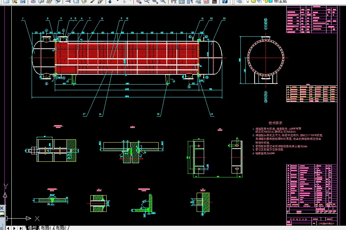Click the Publish icon in the toolbar
This screenshot has height=230, width=346.
coord(49,1)
